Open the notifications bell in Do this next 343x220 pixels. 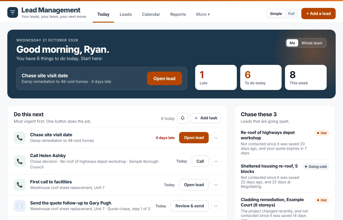click(x=182, y=118)
